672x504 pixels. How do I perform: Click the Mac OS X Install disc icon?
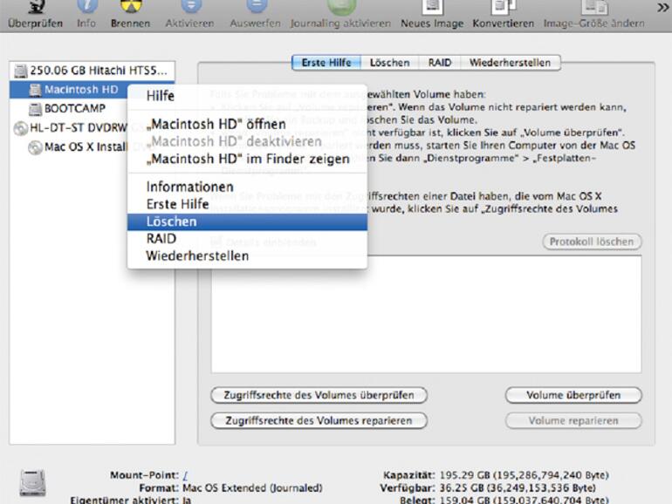pos(35,147)
